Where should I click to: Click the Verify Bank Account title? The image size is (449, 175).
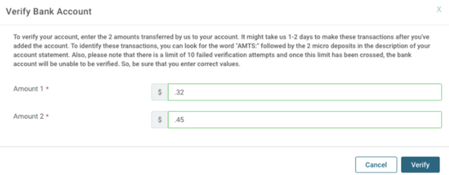[49, 11]
